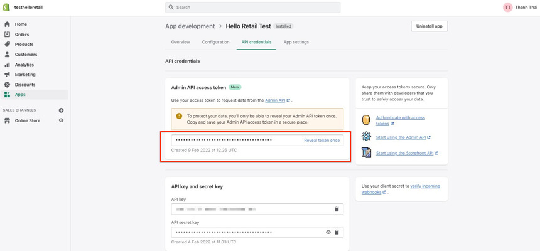The image size is (540, 251).
Task: Open Discounts section
Action: (x=25, y=85)
